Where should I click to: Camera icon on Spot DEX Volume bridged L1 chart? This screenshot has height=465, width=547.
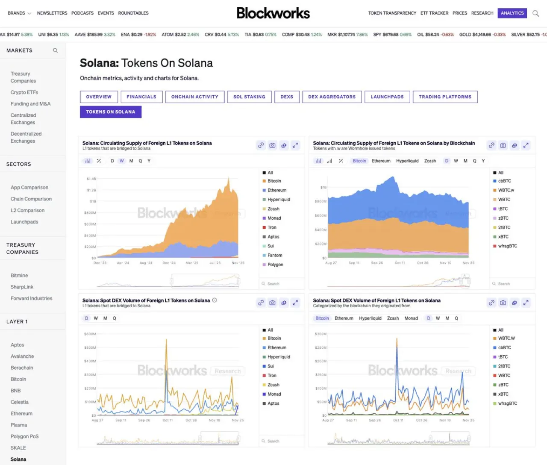[x=272, y=303]
